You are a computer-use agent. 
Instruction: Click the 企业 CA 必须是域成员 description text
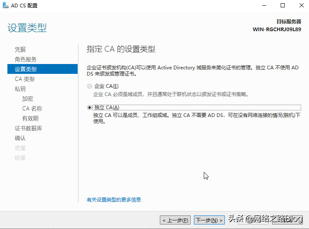click(171, 94)
